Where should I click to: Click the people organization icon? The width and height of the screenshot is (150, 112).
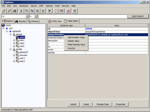point(14,49)
